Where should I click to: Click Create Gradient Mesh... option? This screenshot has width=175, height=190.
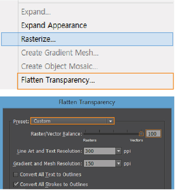point(60,53)
